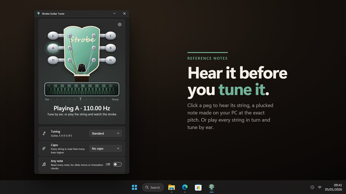Minimize the Strobe Guitar Tuner window

pos(115,13)
